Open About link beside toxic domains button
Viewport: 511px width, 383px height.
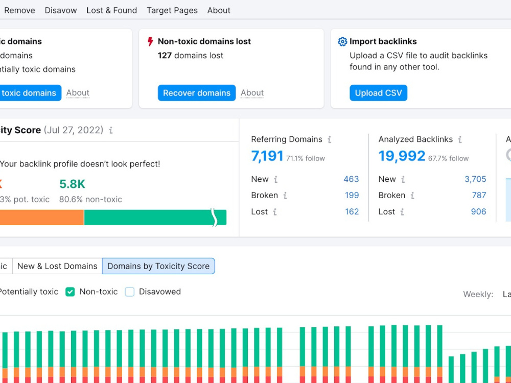(x=78, y=93)
